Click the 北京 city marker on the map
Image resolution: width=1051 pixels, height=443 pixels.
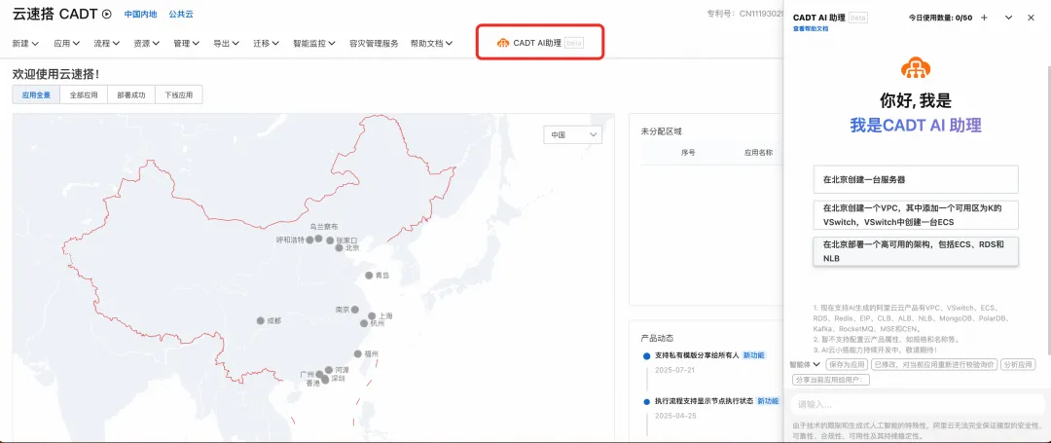pyautogui.click(x=340, y=247)
